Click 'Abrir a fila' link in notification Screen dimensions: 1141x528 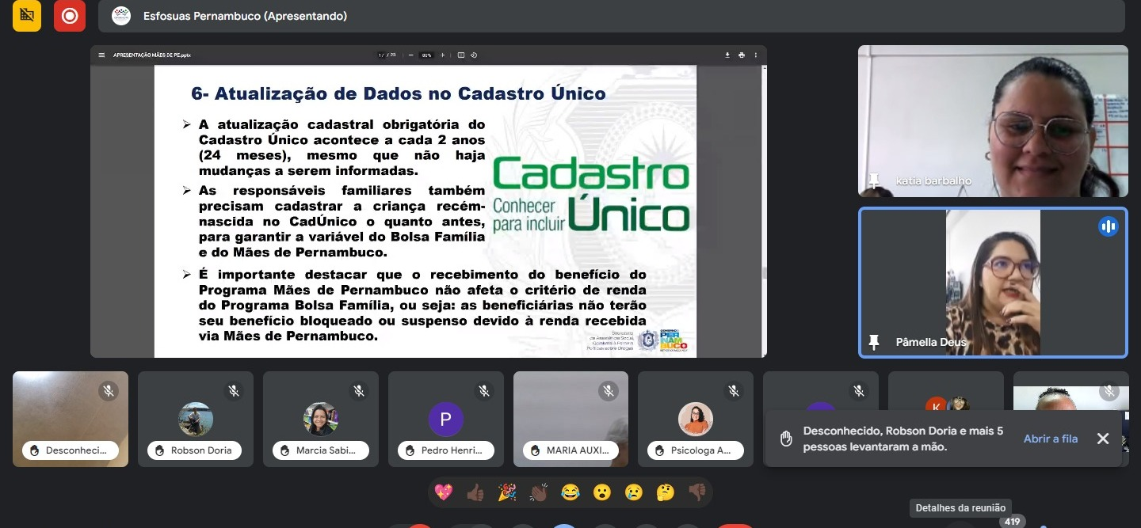click(1051, 439)
